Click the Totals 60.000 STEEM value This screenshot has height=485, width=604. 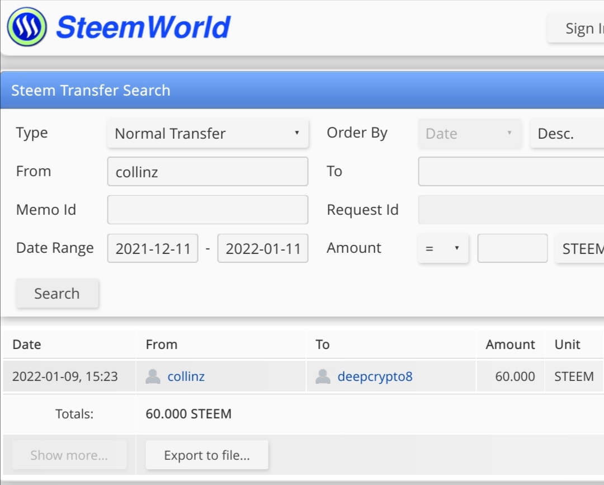188,414
